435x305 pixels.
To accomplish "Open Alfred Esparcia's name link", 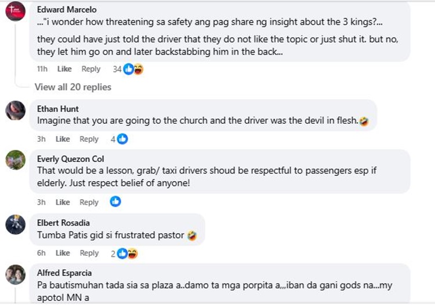I will click(x=64, y=273).
